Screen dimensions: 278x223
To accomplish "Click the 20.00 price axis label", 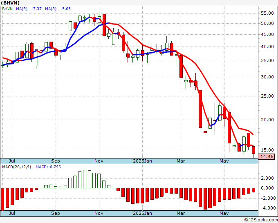I will coord(267,120).
